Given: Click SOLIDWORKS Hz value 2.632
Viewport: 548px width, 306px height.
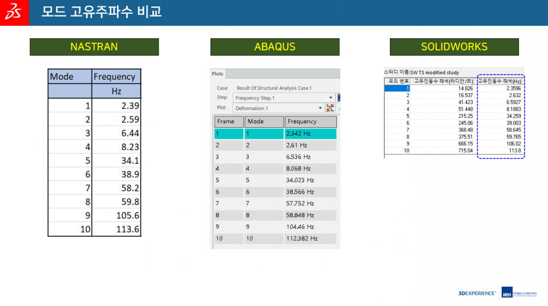Looking at the screenshot, I should pyautogui.click(x=515, y=95).
